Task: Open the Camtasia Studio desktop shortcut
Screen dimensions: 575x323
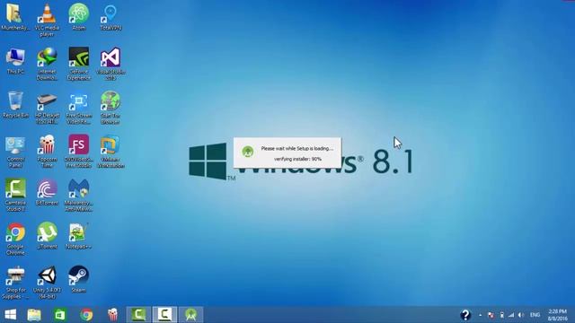Action: tap(15, 195)
